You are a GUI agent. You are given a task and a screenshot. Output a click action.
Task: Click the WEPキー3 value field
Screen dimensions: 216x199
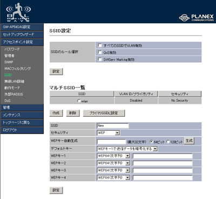[x=163, y=170]
